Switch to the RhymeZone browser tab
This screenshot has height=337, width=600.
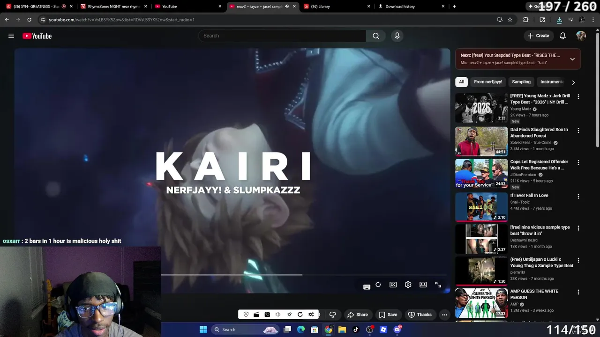(114, 7)
